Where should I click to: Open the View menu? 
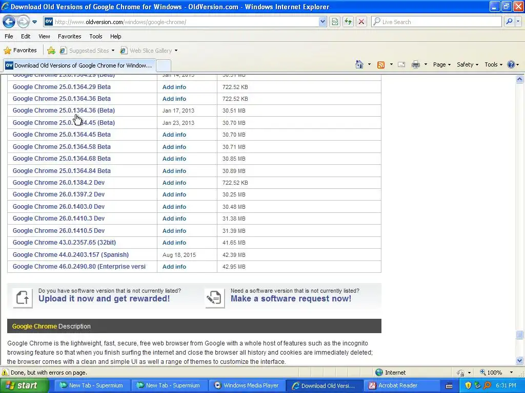pos(44,36)
